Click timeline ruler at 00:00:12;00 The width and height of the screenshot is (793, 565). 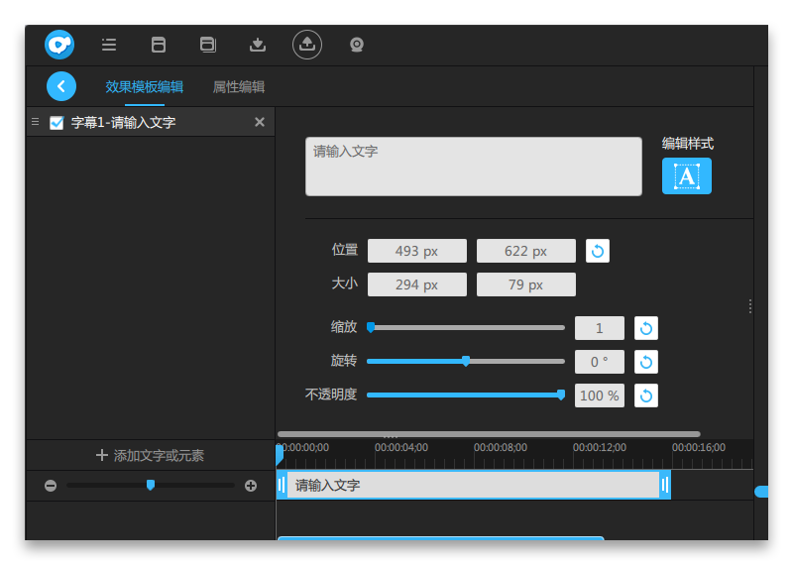point(600,448)
